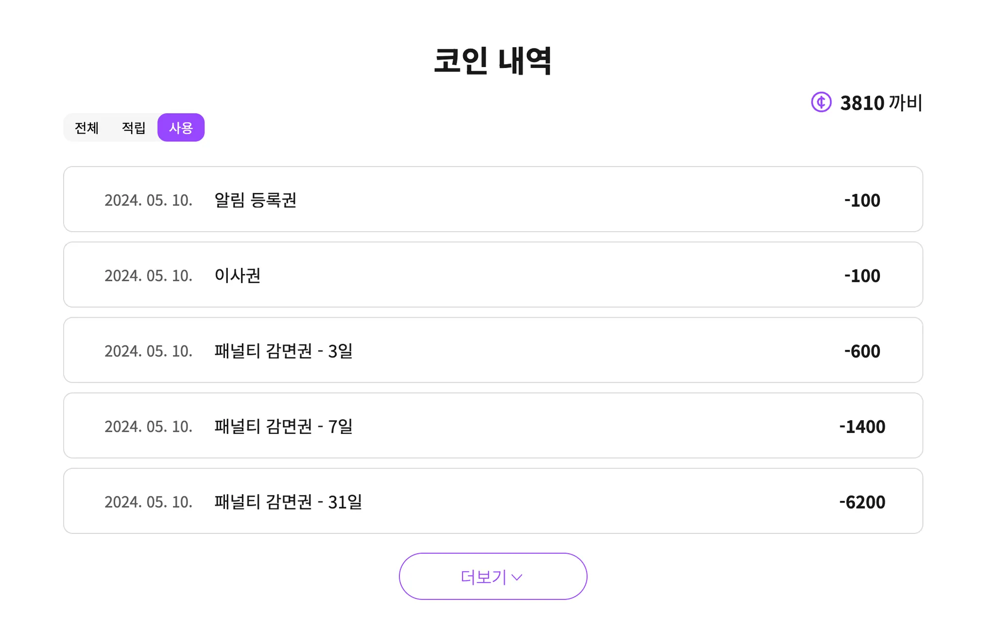
Task: Click the -100 amount for 이사권
Action: 862,276
